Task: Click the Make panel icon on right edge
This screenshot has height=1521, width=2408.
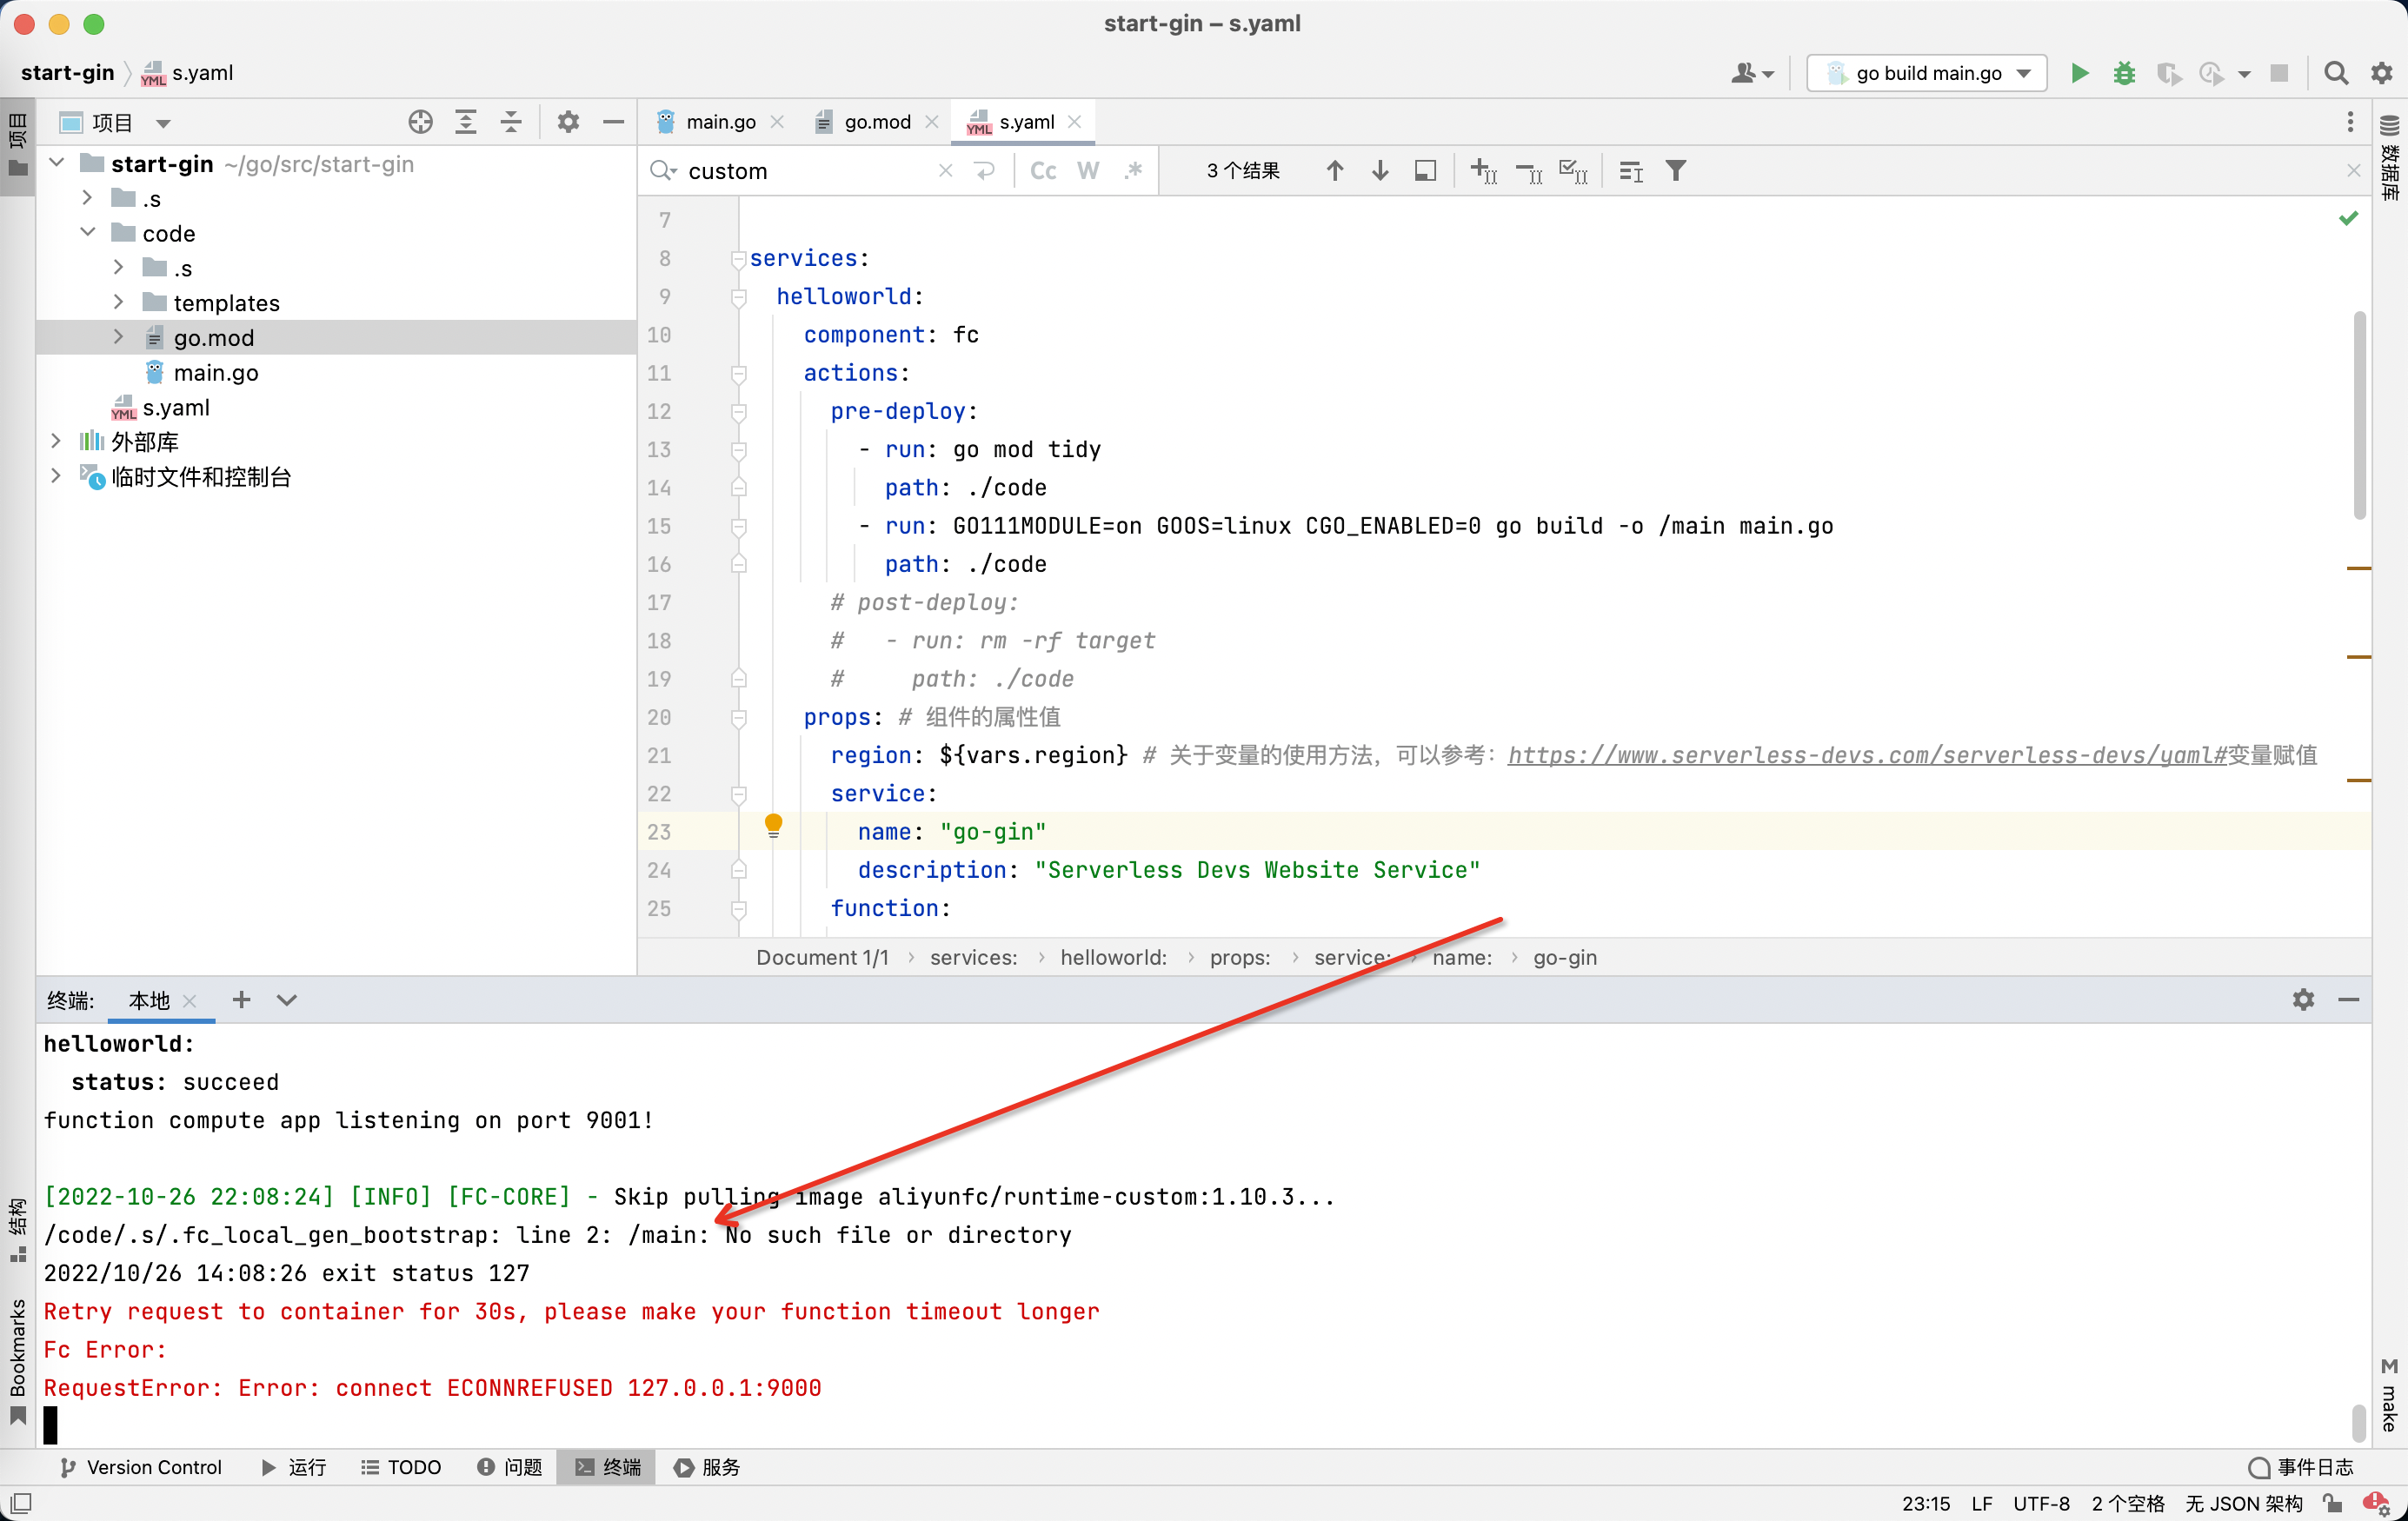Action: pyautogui.click(x=2389, y=1386)
